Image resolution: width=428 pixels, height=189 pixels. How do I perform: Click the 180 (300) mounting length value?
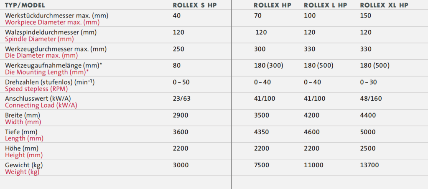click(269, 66)
